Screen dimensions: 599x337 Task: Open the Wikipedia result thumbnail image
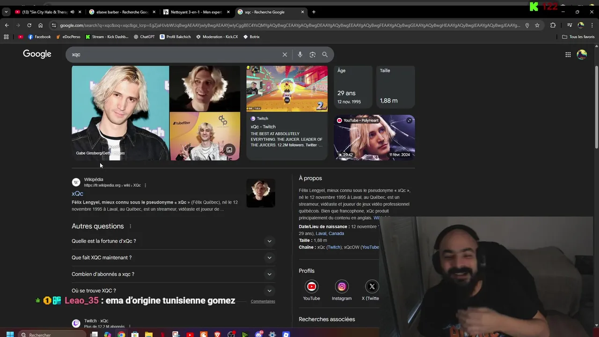(x=261, y=193)
